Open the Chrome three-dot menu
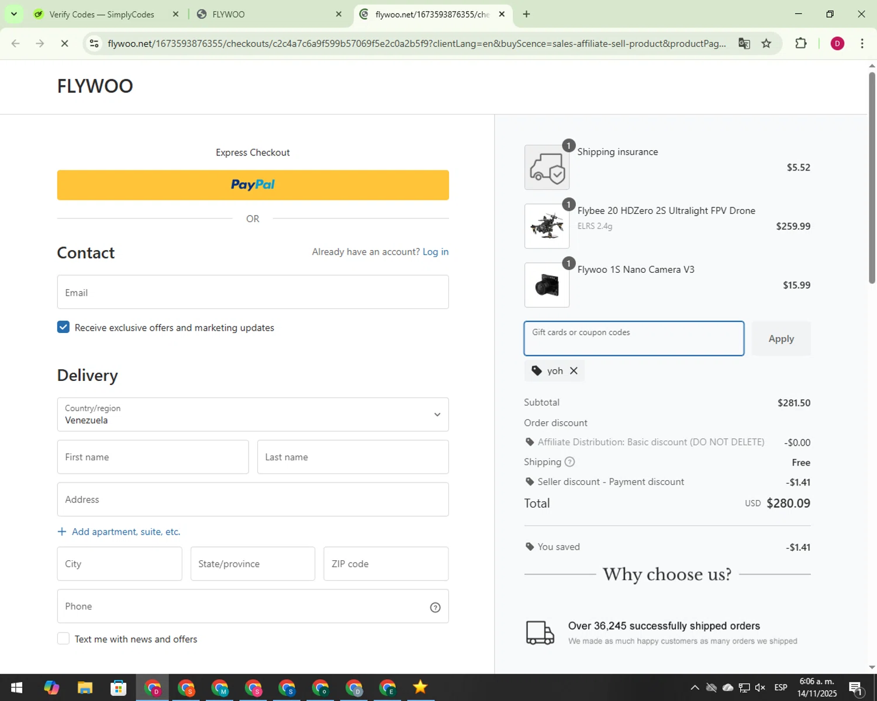 tap(862, 43)
